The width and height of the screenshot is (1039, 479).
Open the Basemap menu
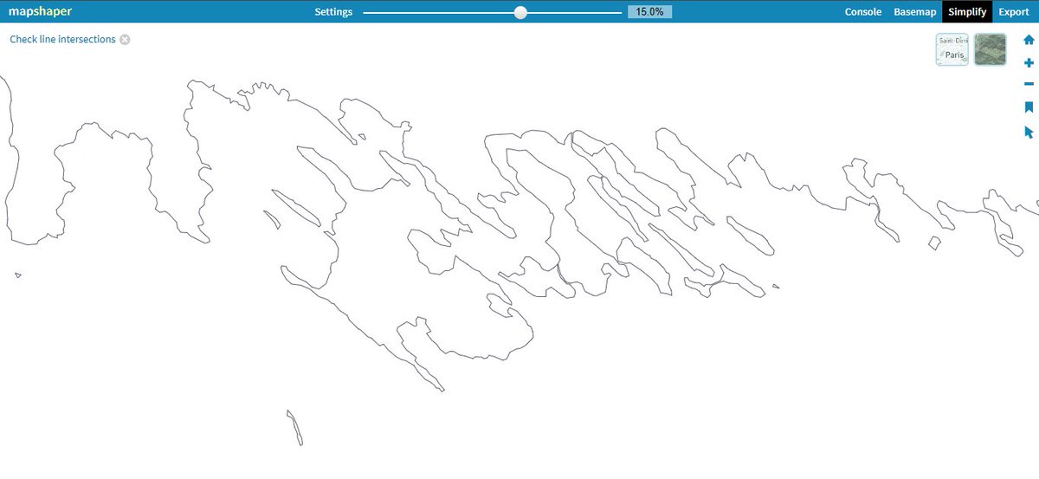(x=914, y=12)
